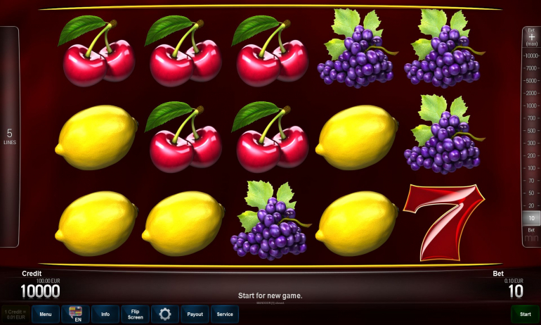Select the 100 bet level
The height and width of the screenshot is (325, 541).
click(531, 168)
